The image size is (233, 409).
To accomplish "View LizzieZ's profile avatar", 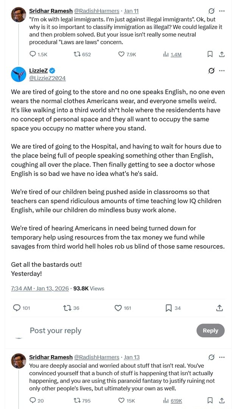I will [19, 74].
